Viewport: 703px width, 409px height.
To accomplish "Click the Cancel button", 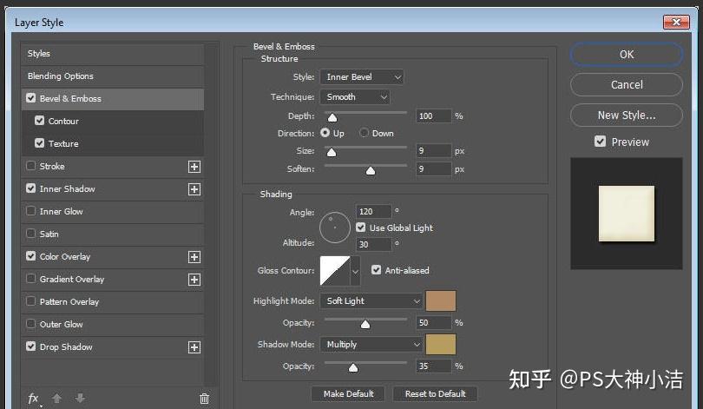I will (x=627, y=85).
